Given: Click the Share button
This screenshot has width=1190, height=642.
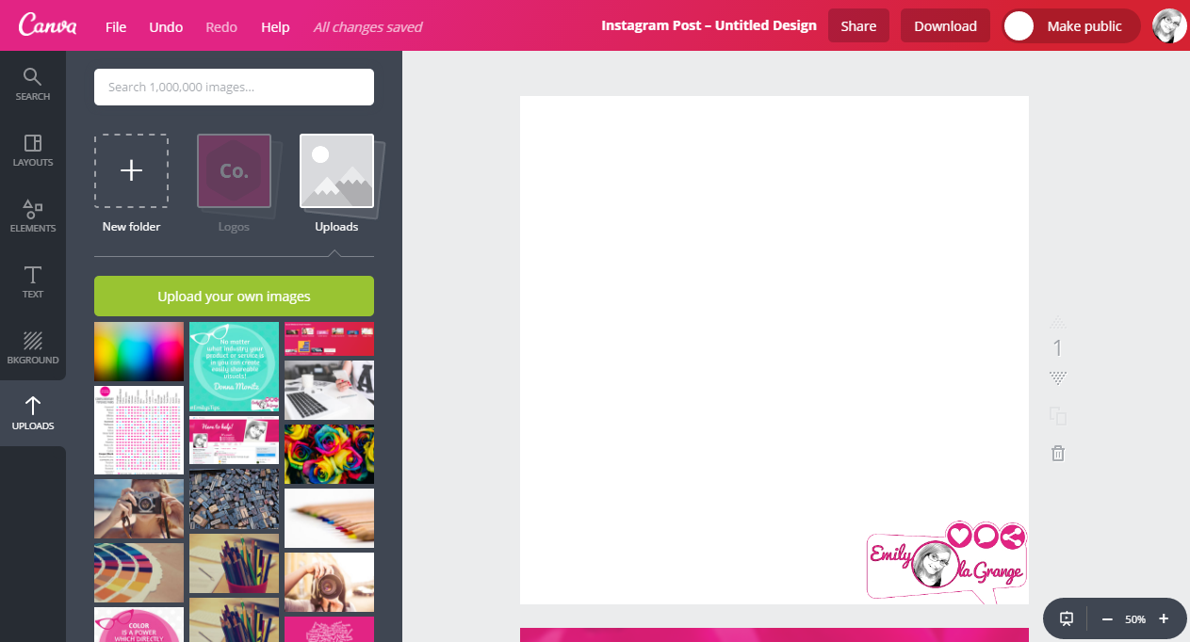Looking at the screenshot, I should [x=858, y=26].
